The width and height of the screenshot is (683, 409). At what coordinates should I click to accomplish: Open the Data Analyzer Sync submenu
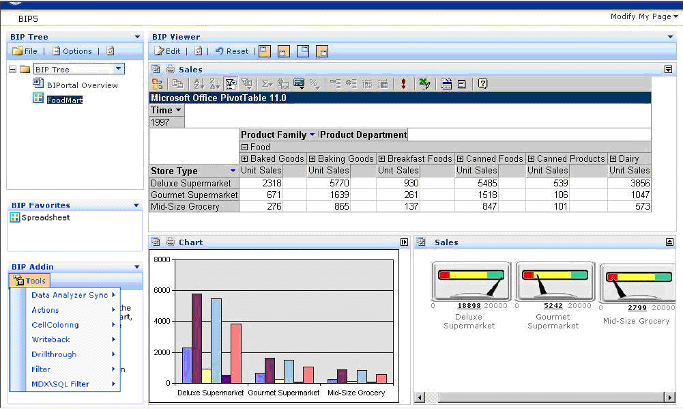point(73,295)
